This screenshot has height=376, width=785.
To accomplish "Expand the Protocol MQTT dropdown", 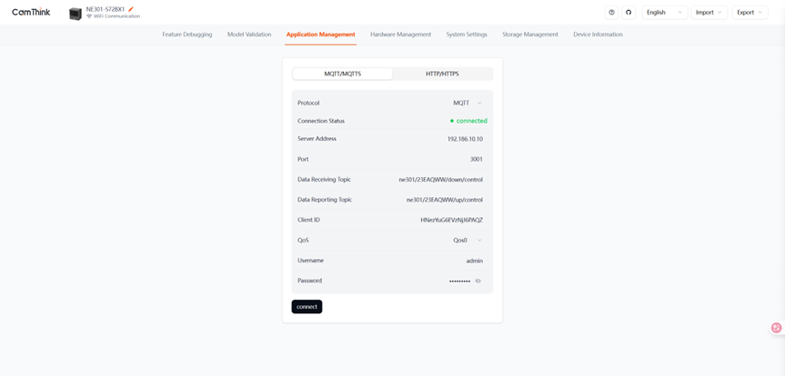I will tap(468, 103).
